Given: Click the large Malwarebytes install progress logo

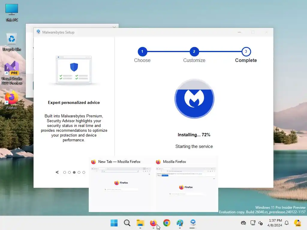Looking at the screenshot, I should (194, 99).
